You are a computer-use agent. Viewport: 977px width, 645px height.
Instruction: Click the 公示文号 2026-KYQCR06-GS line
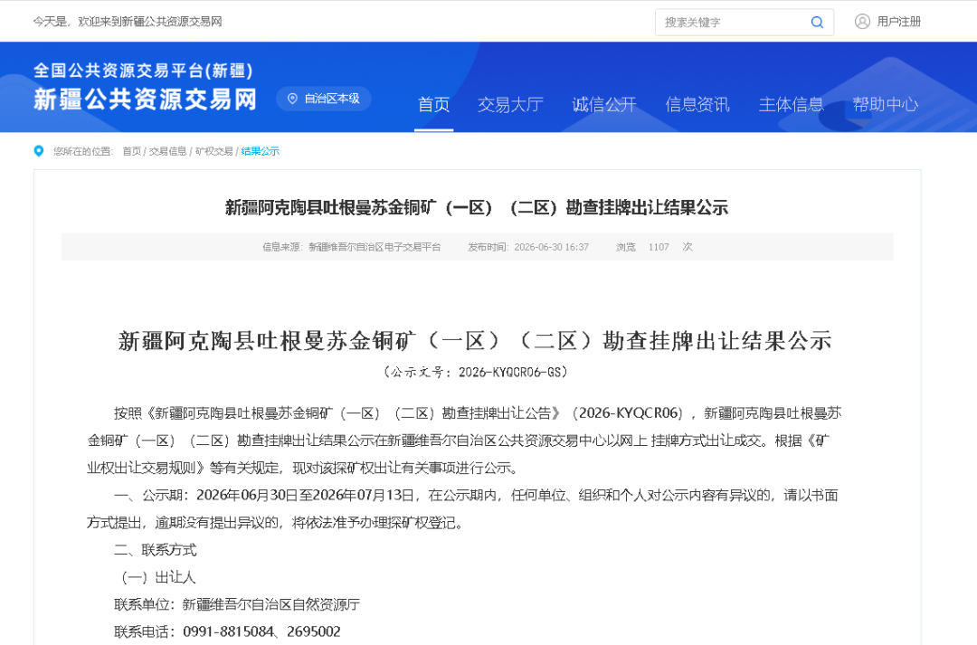pos(476,372)
